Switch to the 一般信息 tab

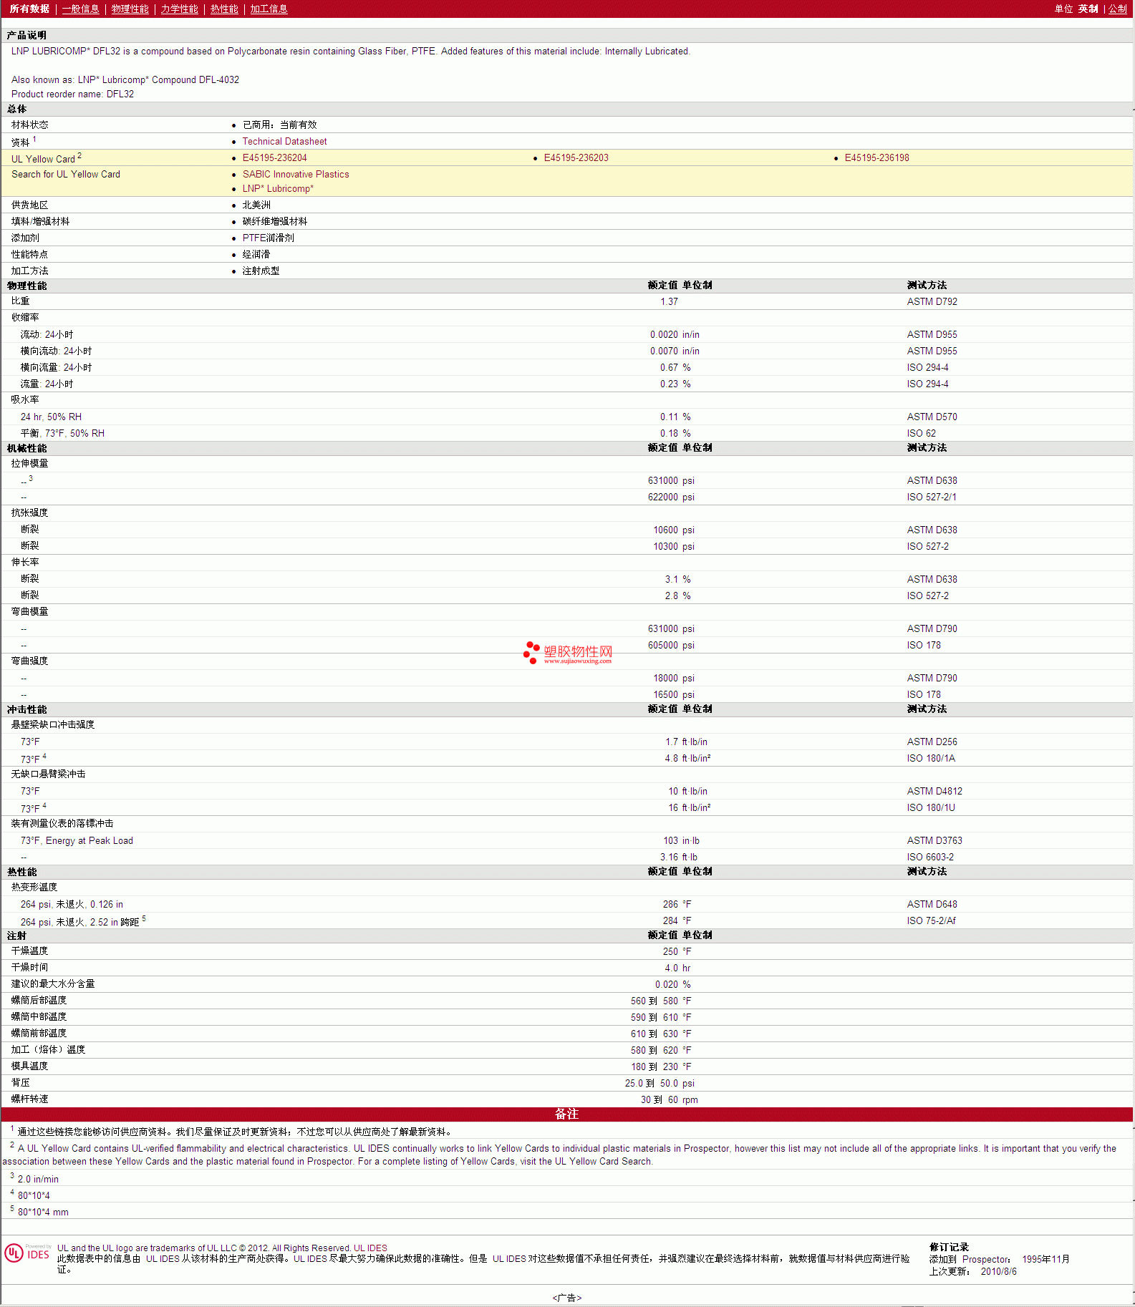coord(80,9)
